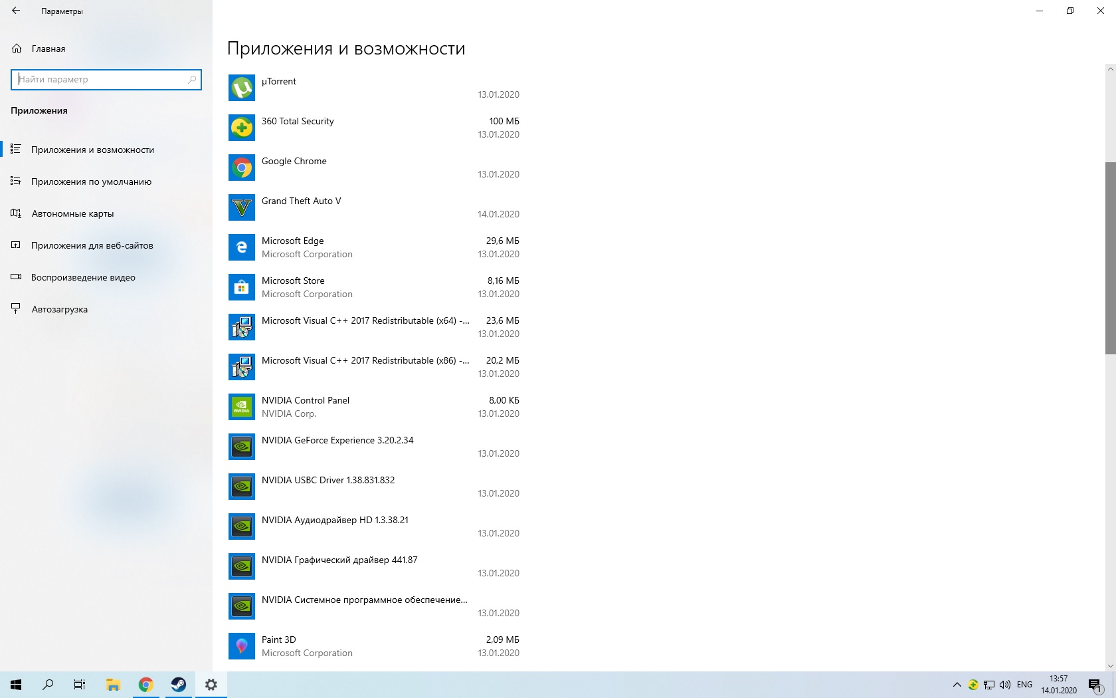The width and height of the screenshot is (1116, 698).
Task: Click the Google Chrome app icon in list
Action: click(x=242, y=168)
